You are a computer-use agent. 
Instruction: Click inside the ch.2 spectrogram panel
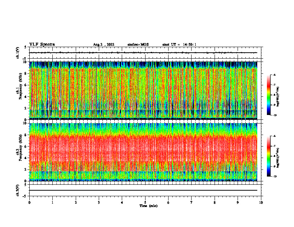[143, 152]
